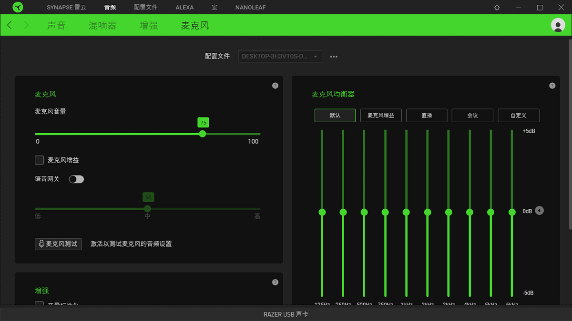Click the 0dB reset arrow icon
572x321 pixels.
click(x=539, y=211)
